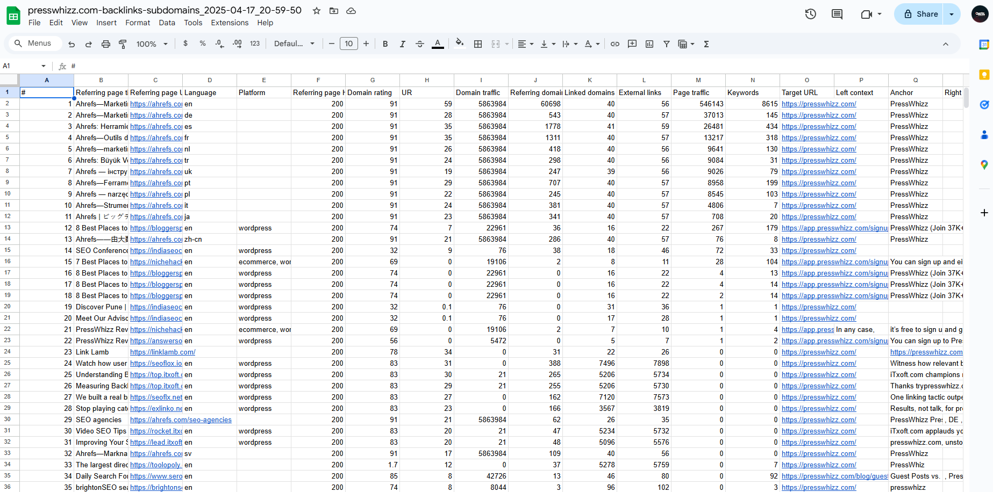The image size is (993, 492).
Task: Open the linklamb.com link in column C
Action: [162, 352]
